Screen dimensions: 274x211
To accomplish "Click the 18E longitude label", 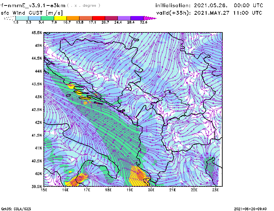I will 108,190.
